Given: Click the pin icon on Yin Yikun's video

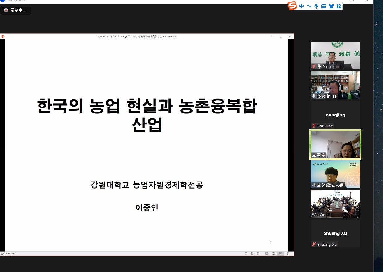Looking at the screenshot, I should click(x=319, y=66).
